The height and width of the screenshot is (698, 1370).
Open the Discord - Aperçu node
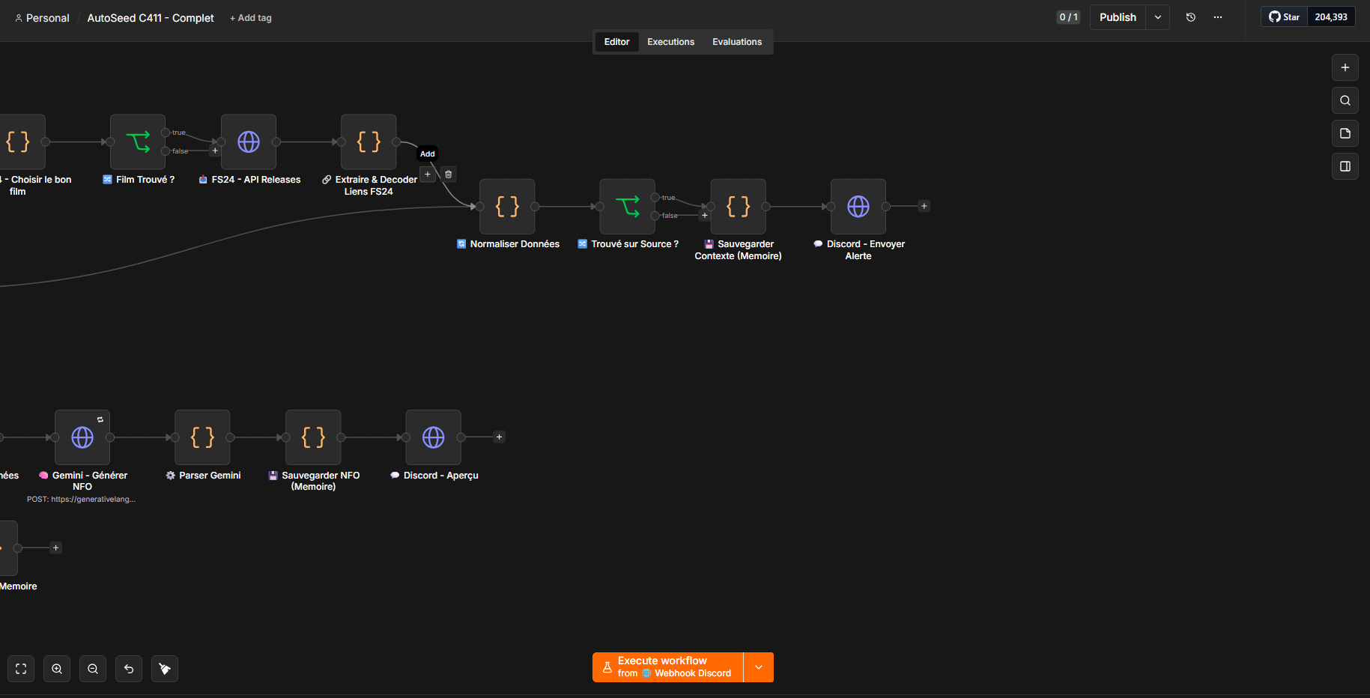(433, 437)
